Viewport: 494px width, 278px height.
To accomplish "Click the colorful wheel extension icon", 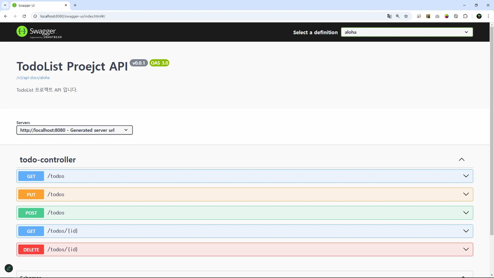I will [447, 16].
